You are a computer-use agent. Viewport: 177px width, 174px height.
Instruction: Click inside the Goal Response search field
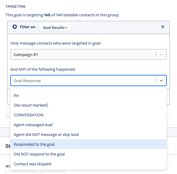tap(82, 81)
